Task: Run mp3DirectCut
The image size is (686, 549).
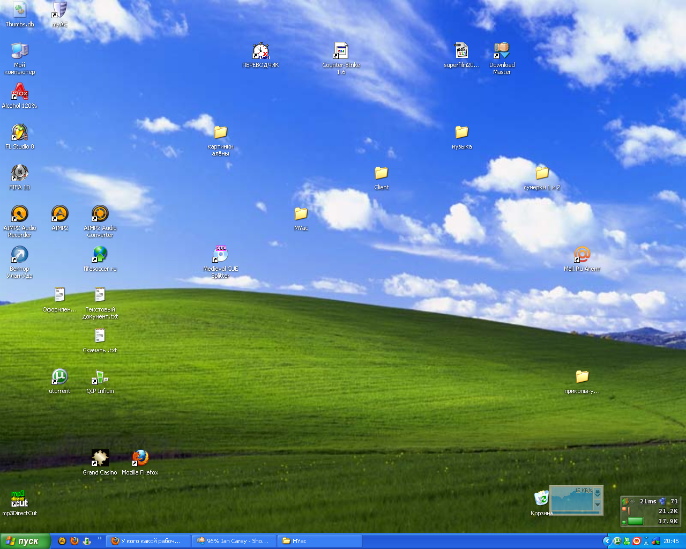Action: 18,499
